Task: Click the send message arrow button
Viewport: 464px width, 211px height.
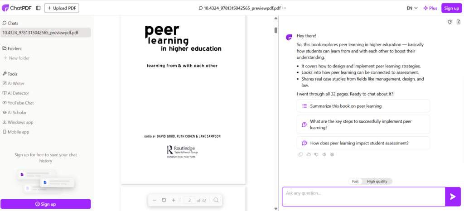Action: tap(452, 197)
